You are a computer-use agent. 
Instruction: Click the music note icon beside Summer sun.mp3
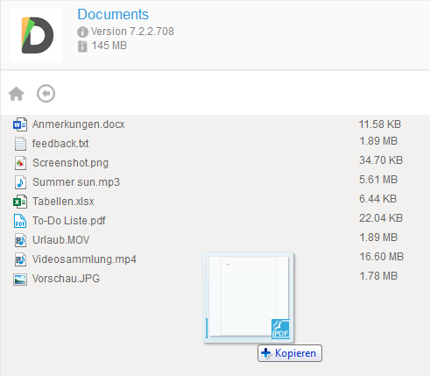pyautogui.click(x=20, y=182)
